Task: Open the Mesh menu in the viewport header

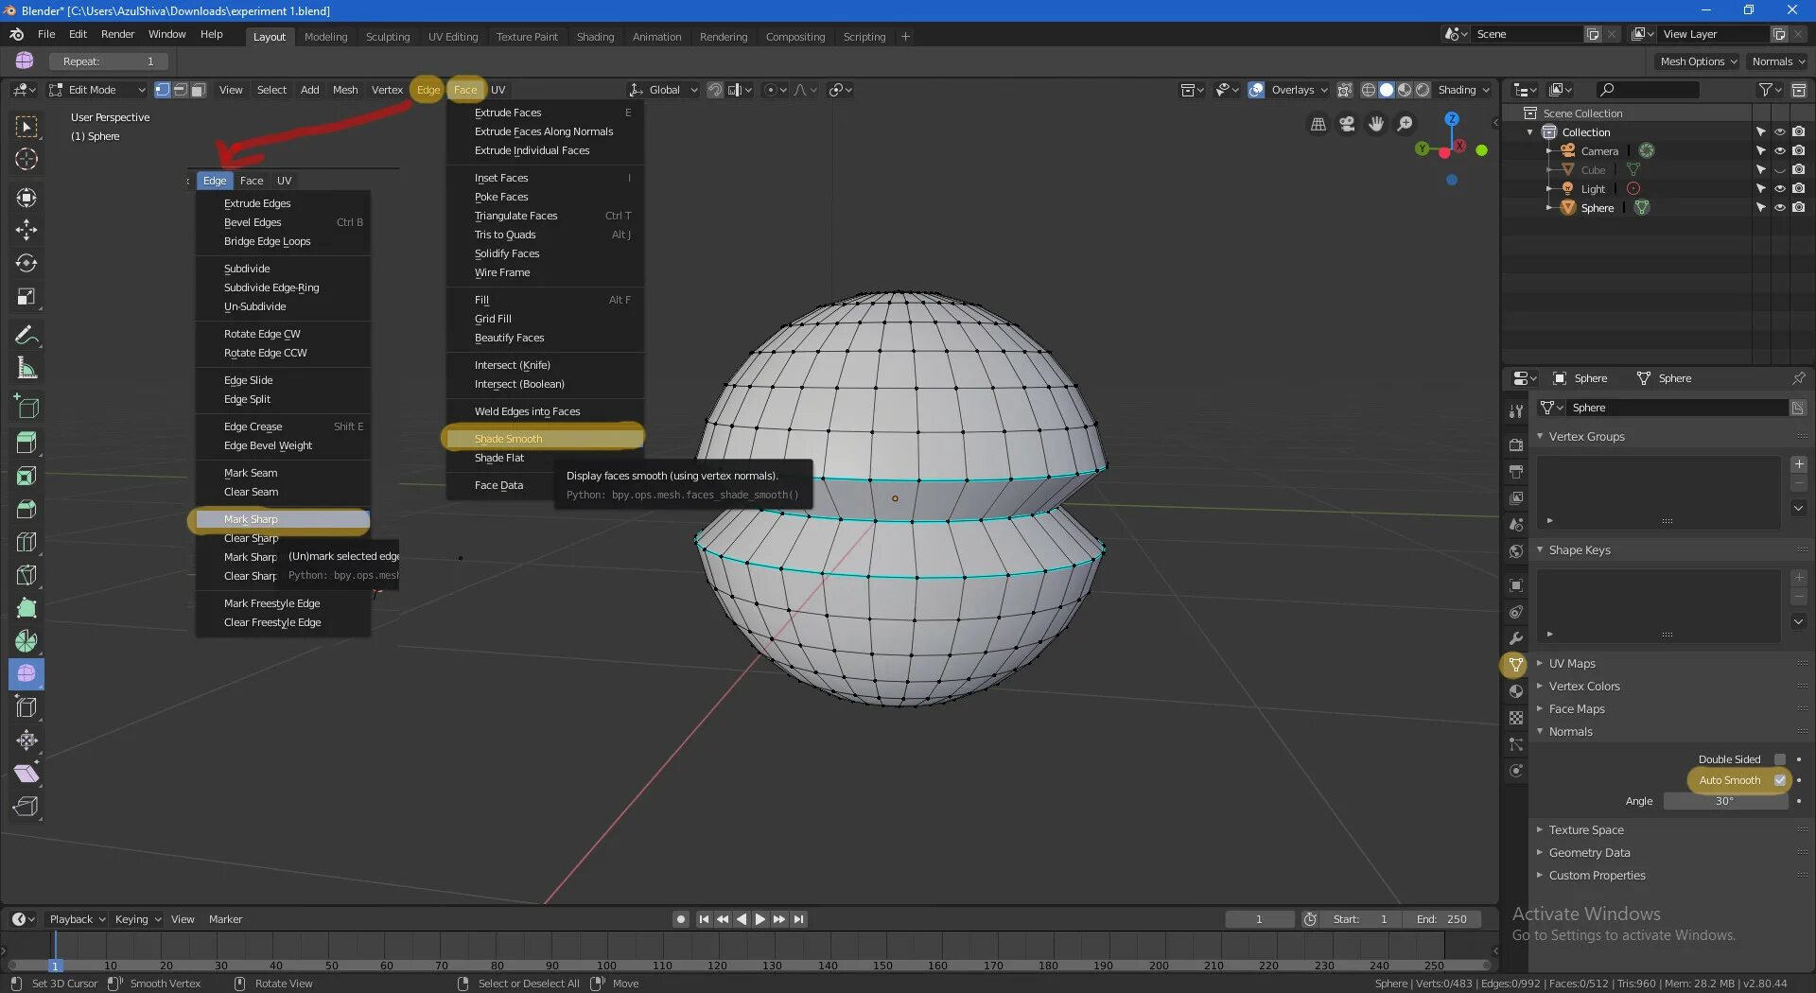Action: pyautogui.click(x=345, y=90)
